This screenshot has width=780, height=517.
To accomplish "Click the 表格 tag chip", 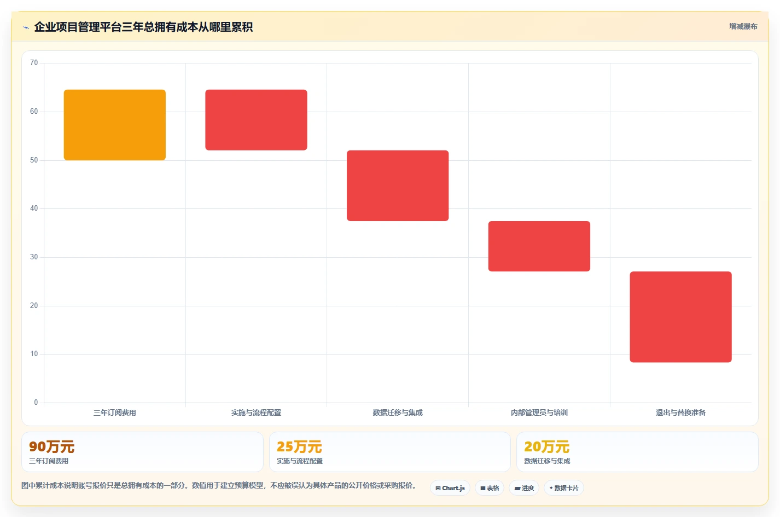I will [490, 488].
